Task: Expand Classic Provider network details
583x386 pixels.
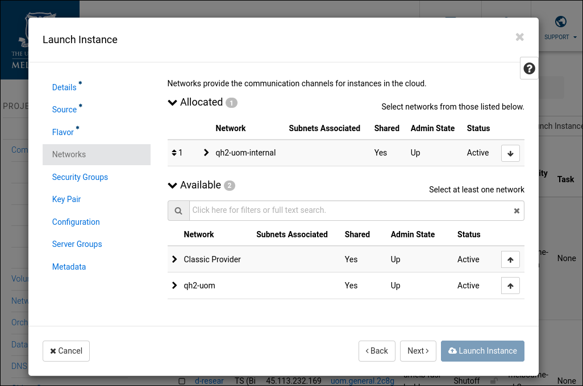Action: click(x=174, y=259)
